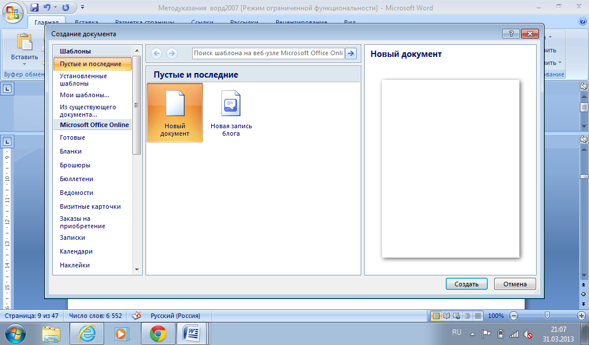Image resolution: width=589 pixels, height=345 pixels.
Task: Close the Создание документа dialog
Action: pos(530,34)
